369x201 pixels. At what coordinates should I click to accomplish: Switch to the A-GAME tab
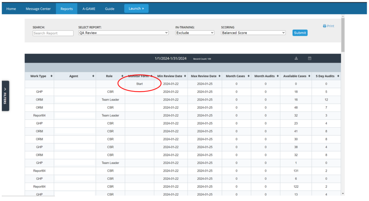(x=89, y=9)
